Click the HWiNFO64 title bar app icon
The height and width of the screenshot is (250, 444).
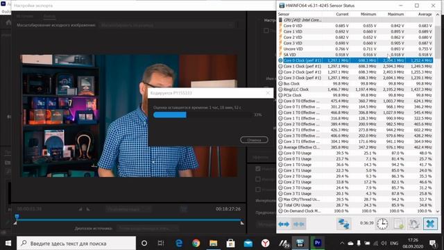(282, 6)
